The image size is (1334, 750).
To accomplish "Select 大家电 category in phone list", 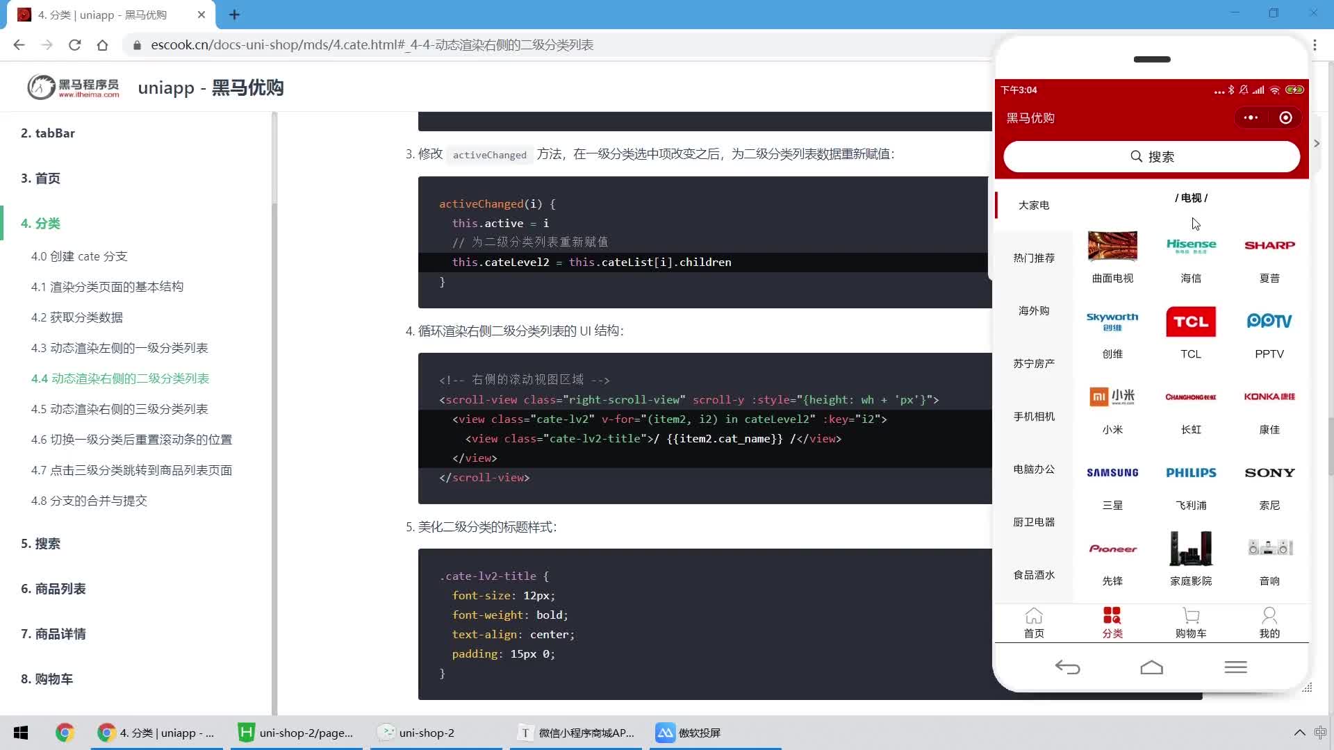I will [x=1034, y=205].
